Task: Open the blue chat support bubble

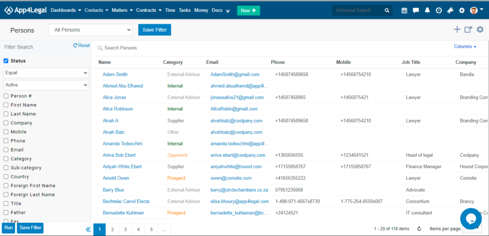Action: pos(471,218)
